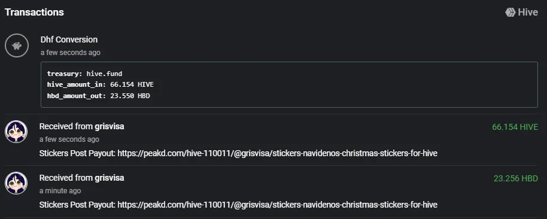Viewport: 547px width, 219px height.
Task: Click the Hive label text
Action: [528, 13]
